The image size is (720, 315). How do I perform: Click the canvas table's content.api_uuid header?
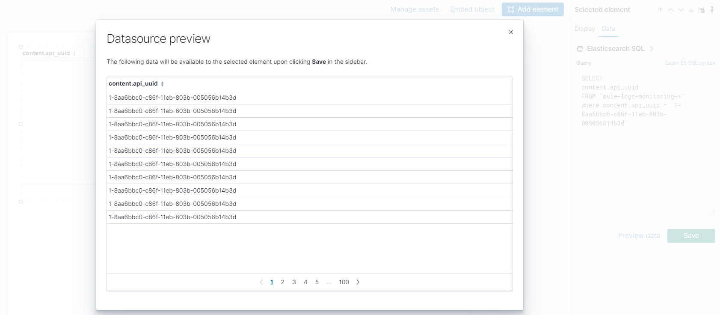(46, 53)
